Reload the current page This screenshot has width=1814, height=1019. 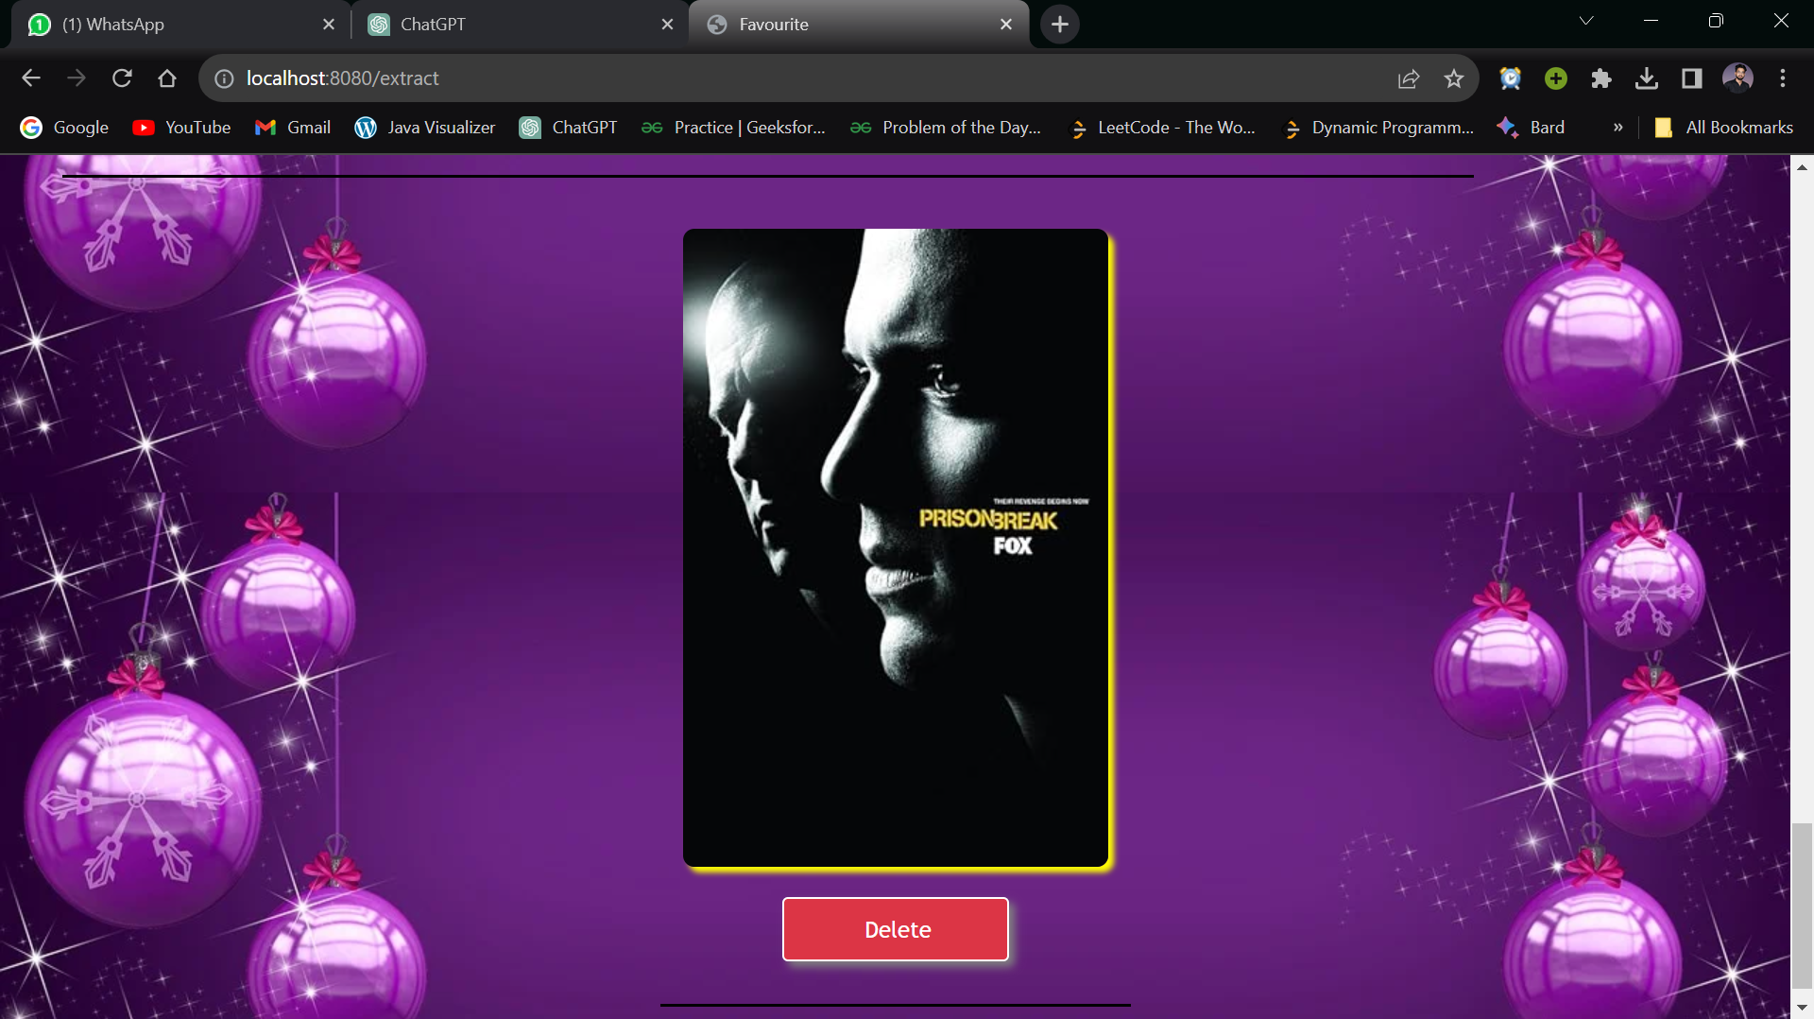pos(122,78)
